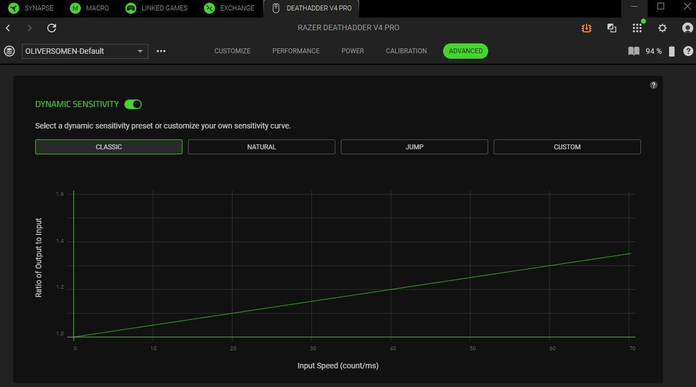The image size is (696, 387).
Task: Select the Classic sensitivity preset
Action: (x=109, y=147)
